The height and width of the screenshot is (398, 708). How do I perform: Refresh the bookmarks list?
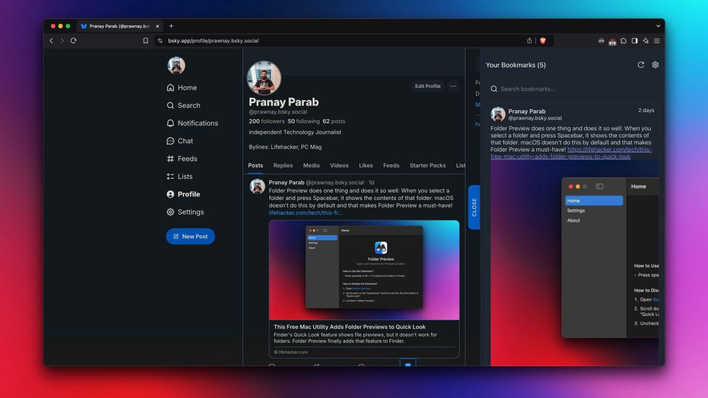tap(641, 65)
